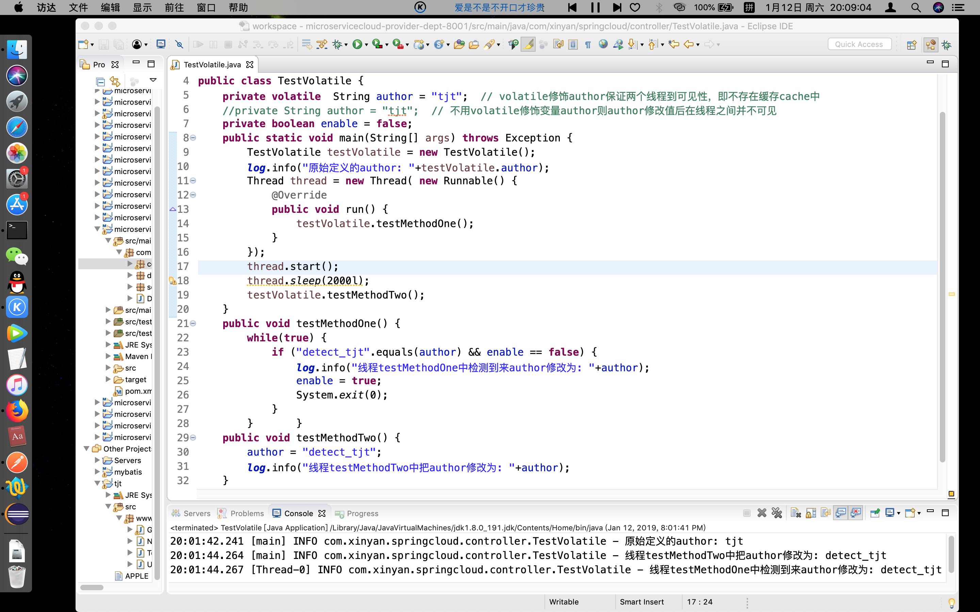Click the Quick Access search field
Viewport: 980px width, 612px height.
click(x=859, y=44)
